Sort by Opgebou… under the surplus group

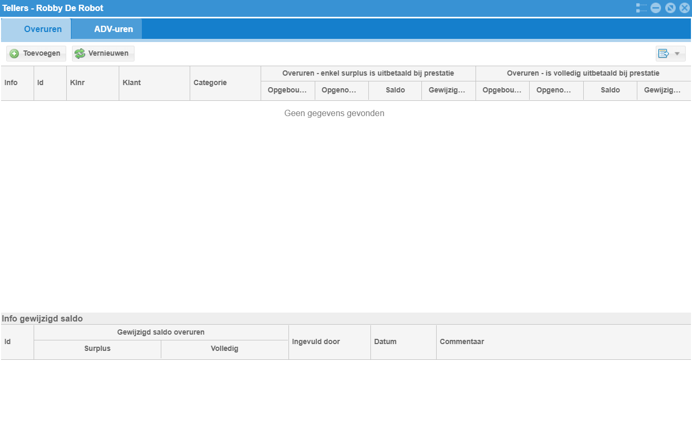[x=288, y=90]
